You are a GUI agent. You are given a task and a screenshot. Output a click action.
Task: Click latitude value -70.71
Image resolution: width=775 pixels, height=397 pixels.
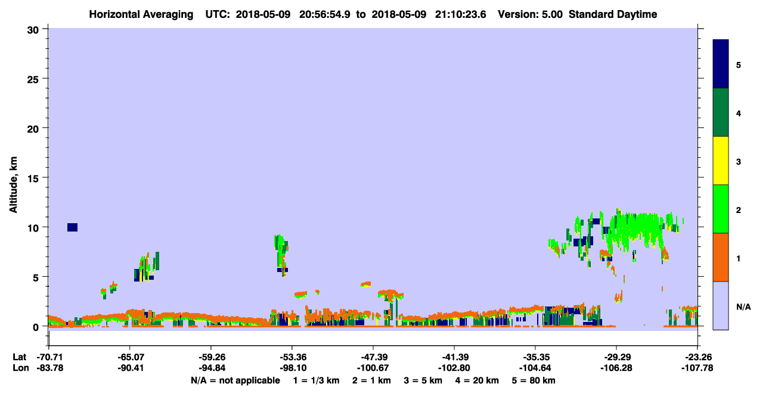49,357
